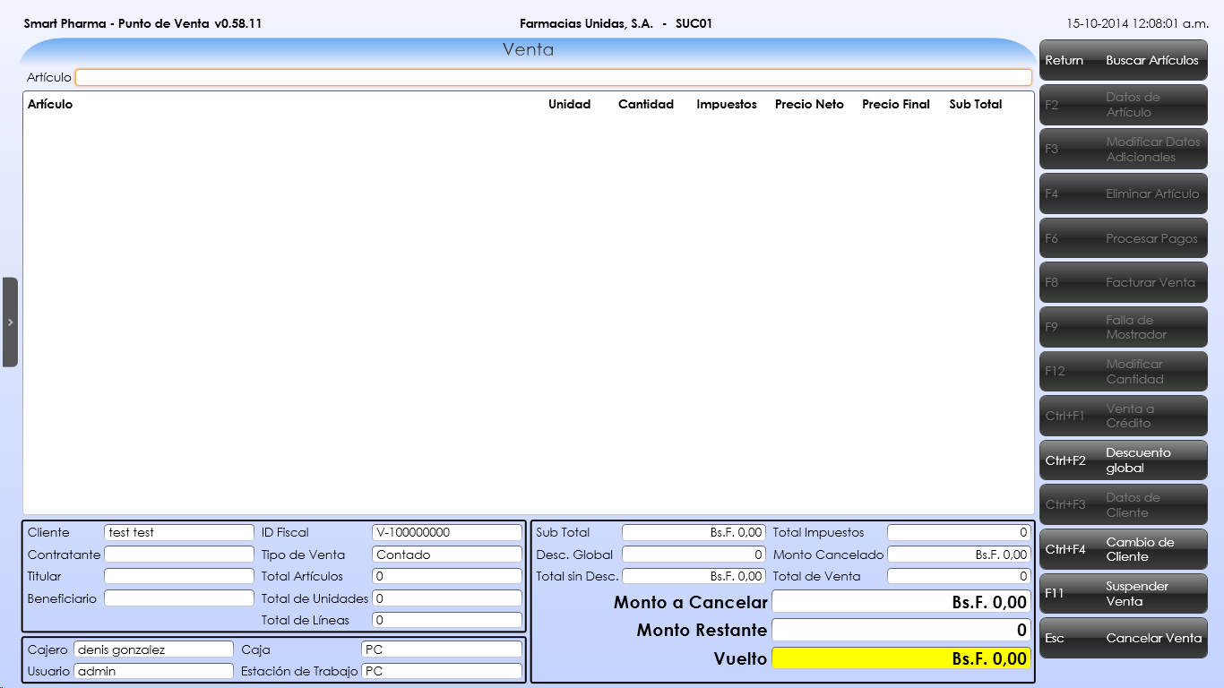The width and height of the screenshot is (1224, 688).
Task: Click the Artículo column header
Action: 50,104
